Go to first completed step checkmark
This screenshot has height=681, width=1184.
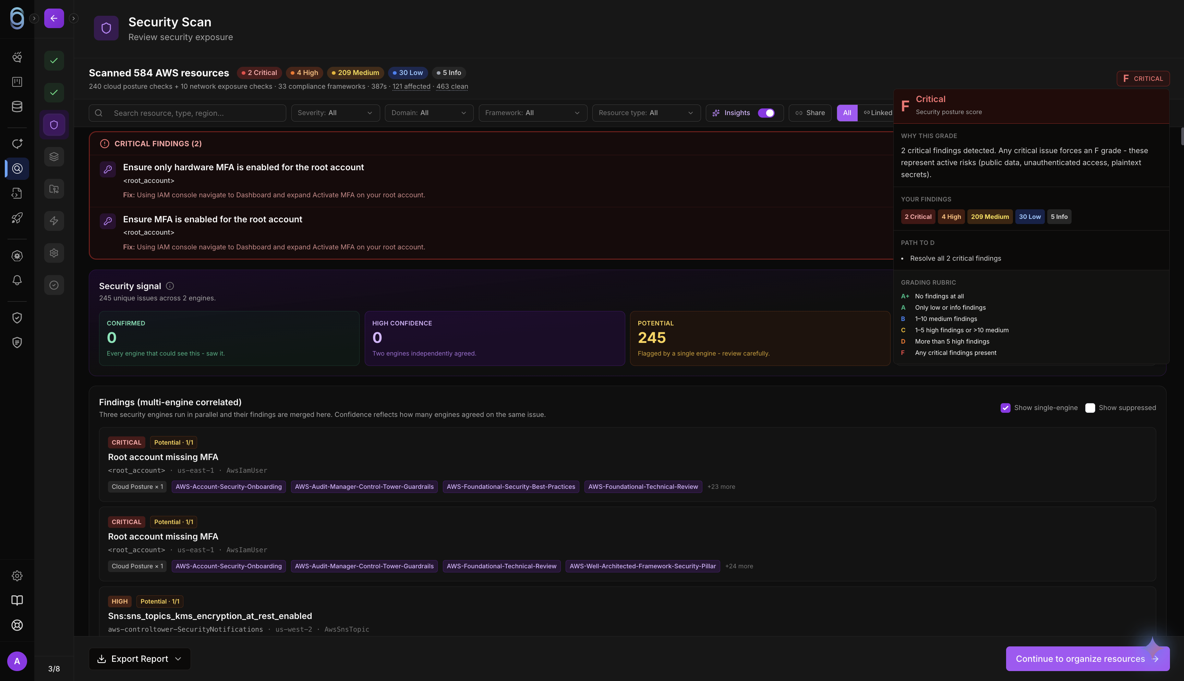tap(54, 60)
